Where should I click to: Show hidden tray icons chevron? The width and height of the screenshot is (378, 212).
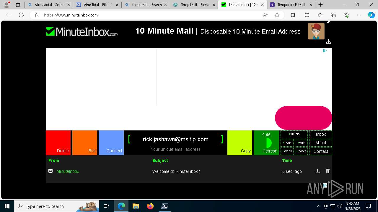[x=318, y=206]
